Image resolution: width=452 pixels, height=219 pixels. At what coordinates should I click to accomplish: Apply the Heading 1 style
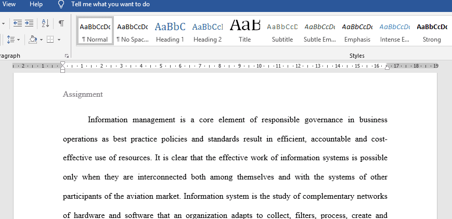click(170, 31)
